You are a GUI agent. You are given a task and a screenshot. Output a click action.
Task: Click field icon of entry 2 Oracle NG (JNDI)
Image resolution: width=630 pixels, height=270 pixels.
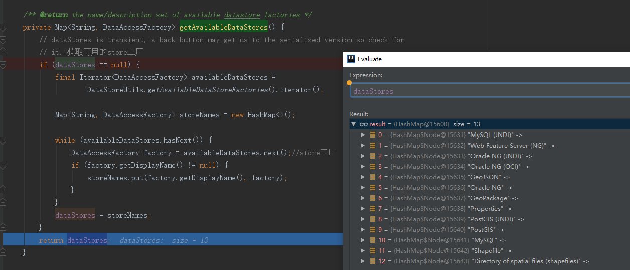click(x=373, y=156)
